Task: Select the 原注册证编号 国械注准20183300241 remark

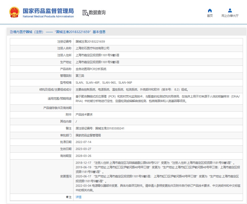Action: (x=100, y=128)
